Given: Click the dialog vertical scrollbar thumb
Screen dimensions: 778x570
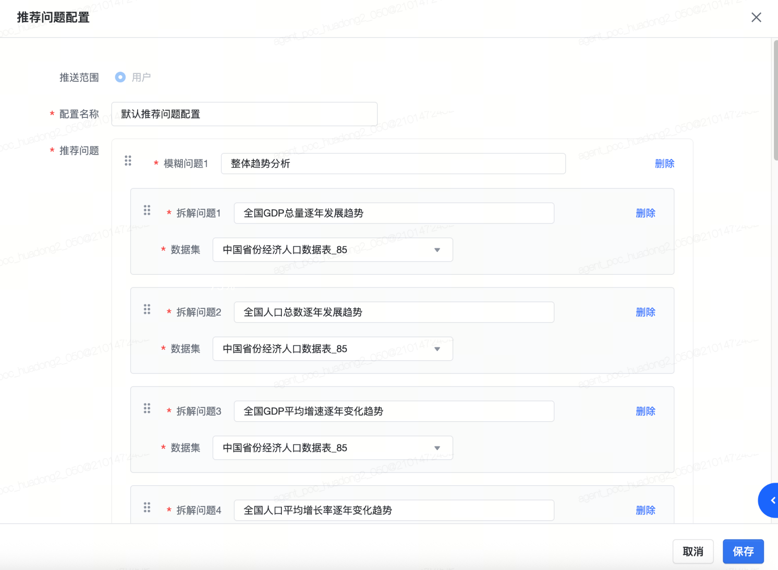Looking at the screenshot, I should pos(775,101).
